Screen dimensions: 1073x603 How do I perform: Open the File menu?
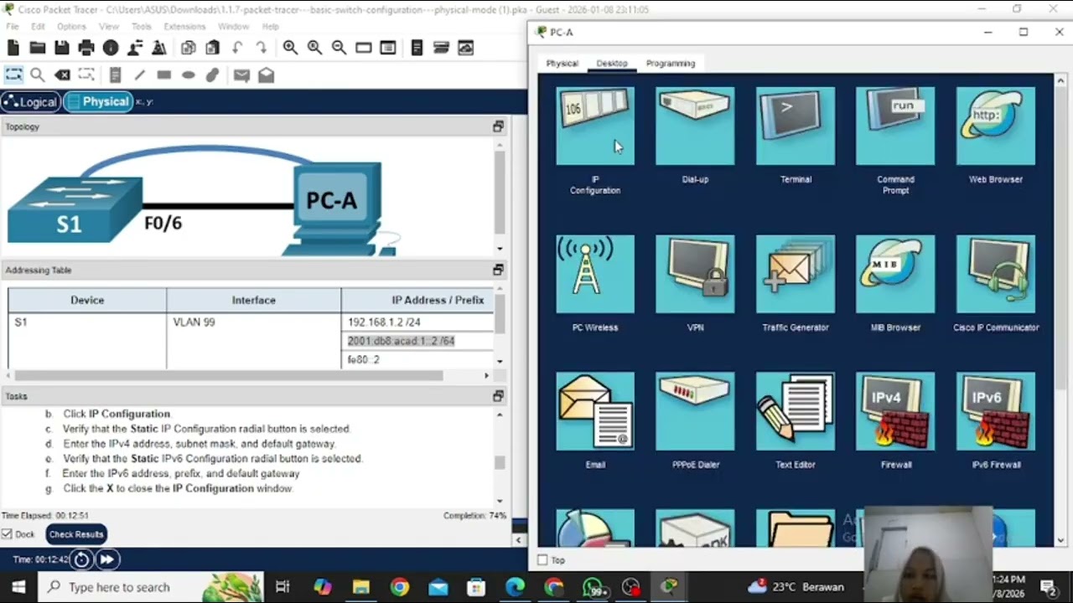[x=13, y=27]
